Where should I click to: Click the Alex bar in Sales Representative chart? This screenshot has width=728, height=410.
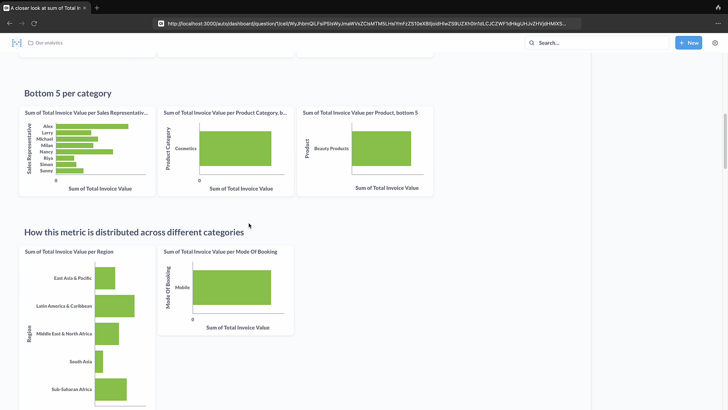pyautogui.click(x=92, y=126)
